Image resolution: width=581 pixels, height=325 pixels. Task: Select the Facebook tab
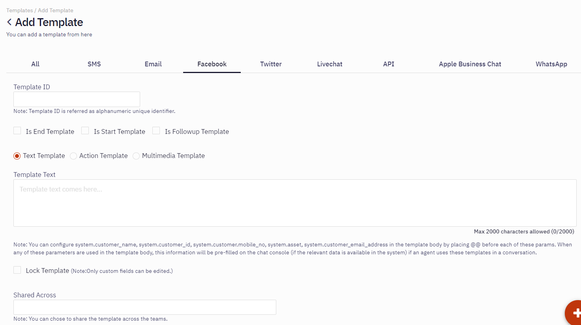tap(212, 64)
